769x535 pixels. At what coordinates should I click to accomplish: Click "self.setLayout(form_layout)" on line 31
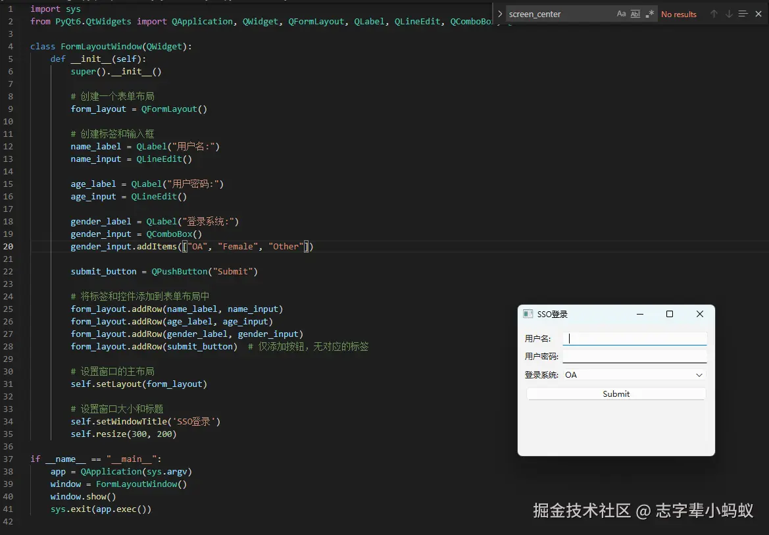point(139,384)
